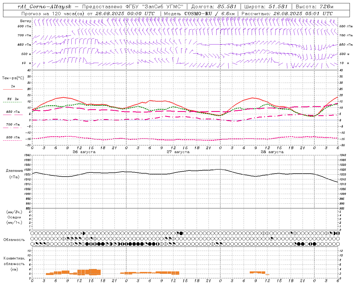Screen dimensions: 354x283
Task: Click the 500 гПа temperature legend entry
Action: coord(13,137)
